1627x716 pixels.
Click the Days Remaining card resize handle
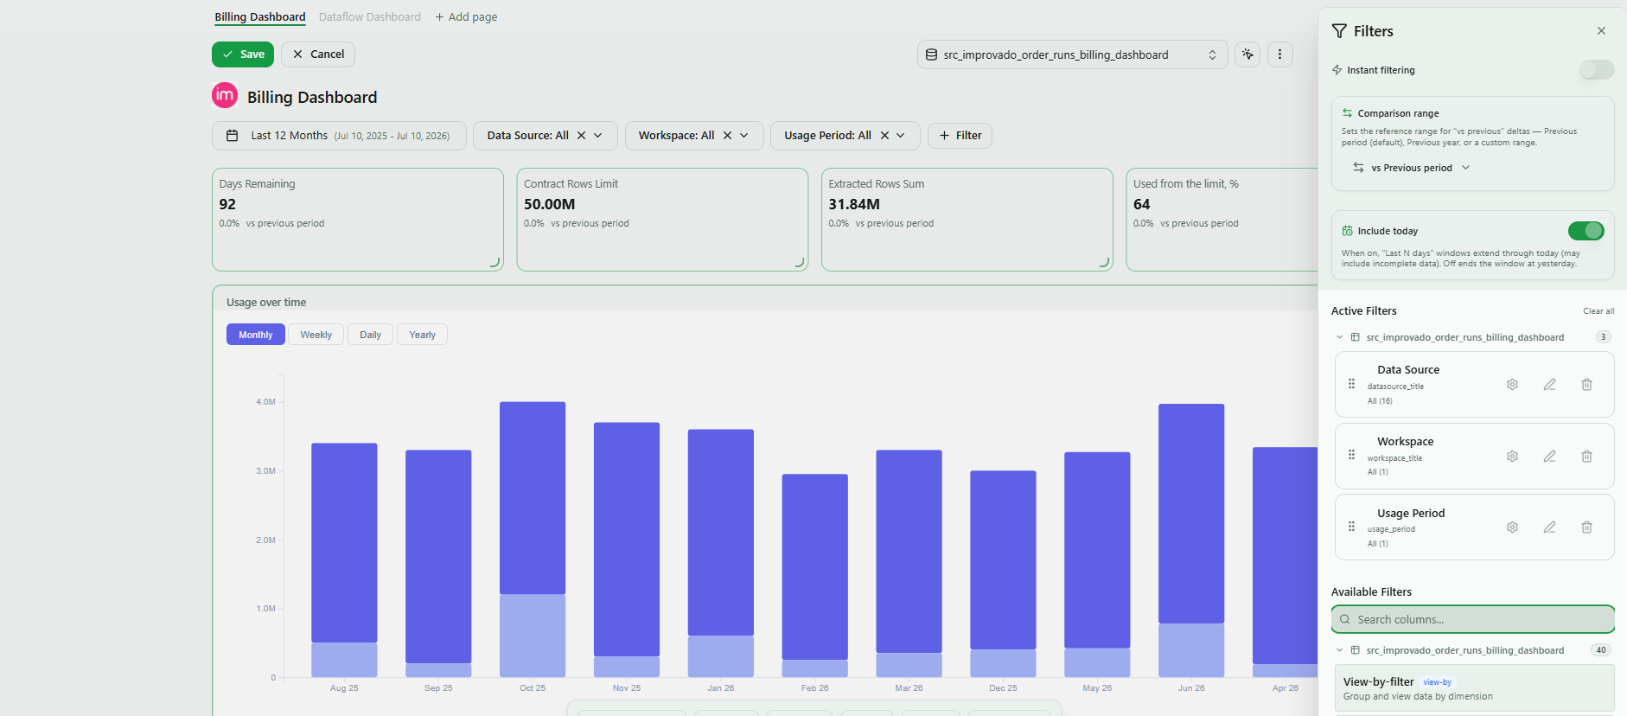[495, 262]
